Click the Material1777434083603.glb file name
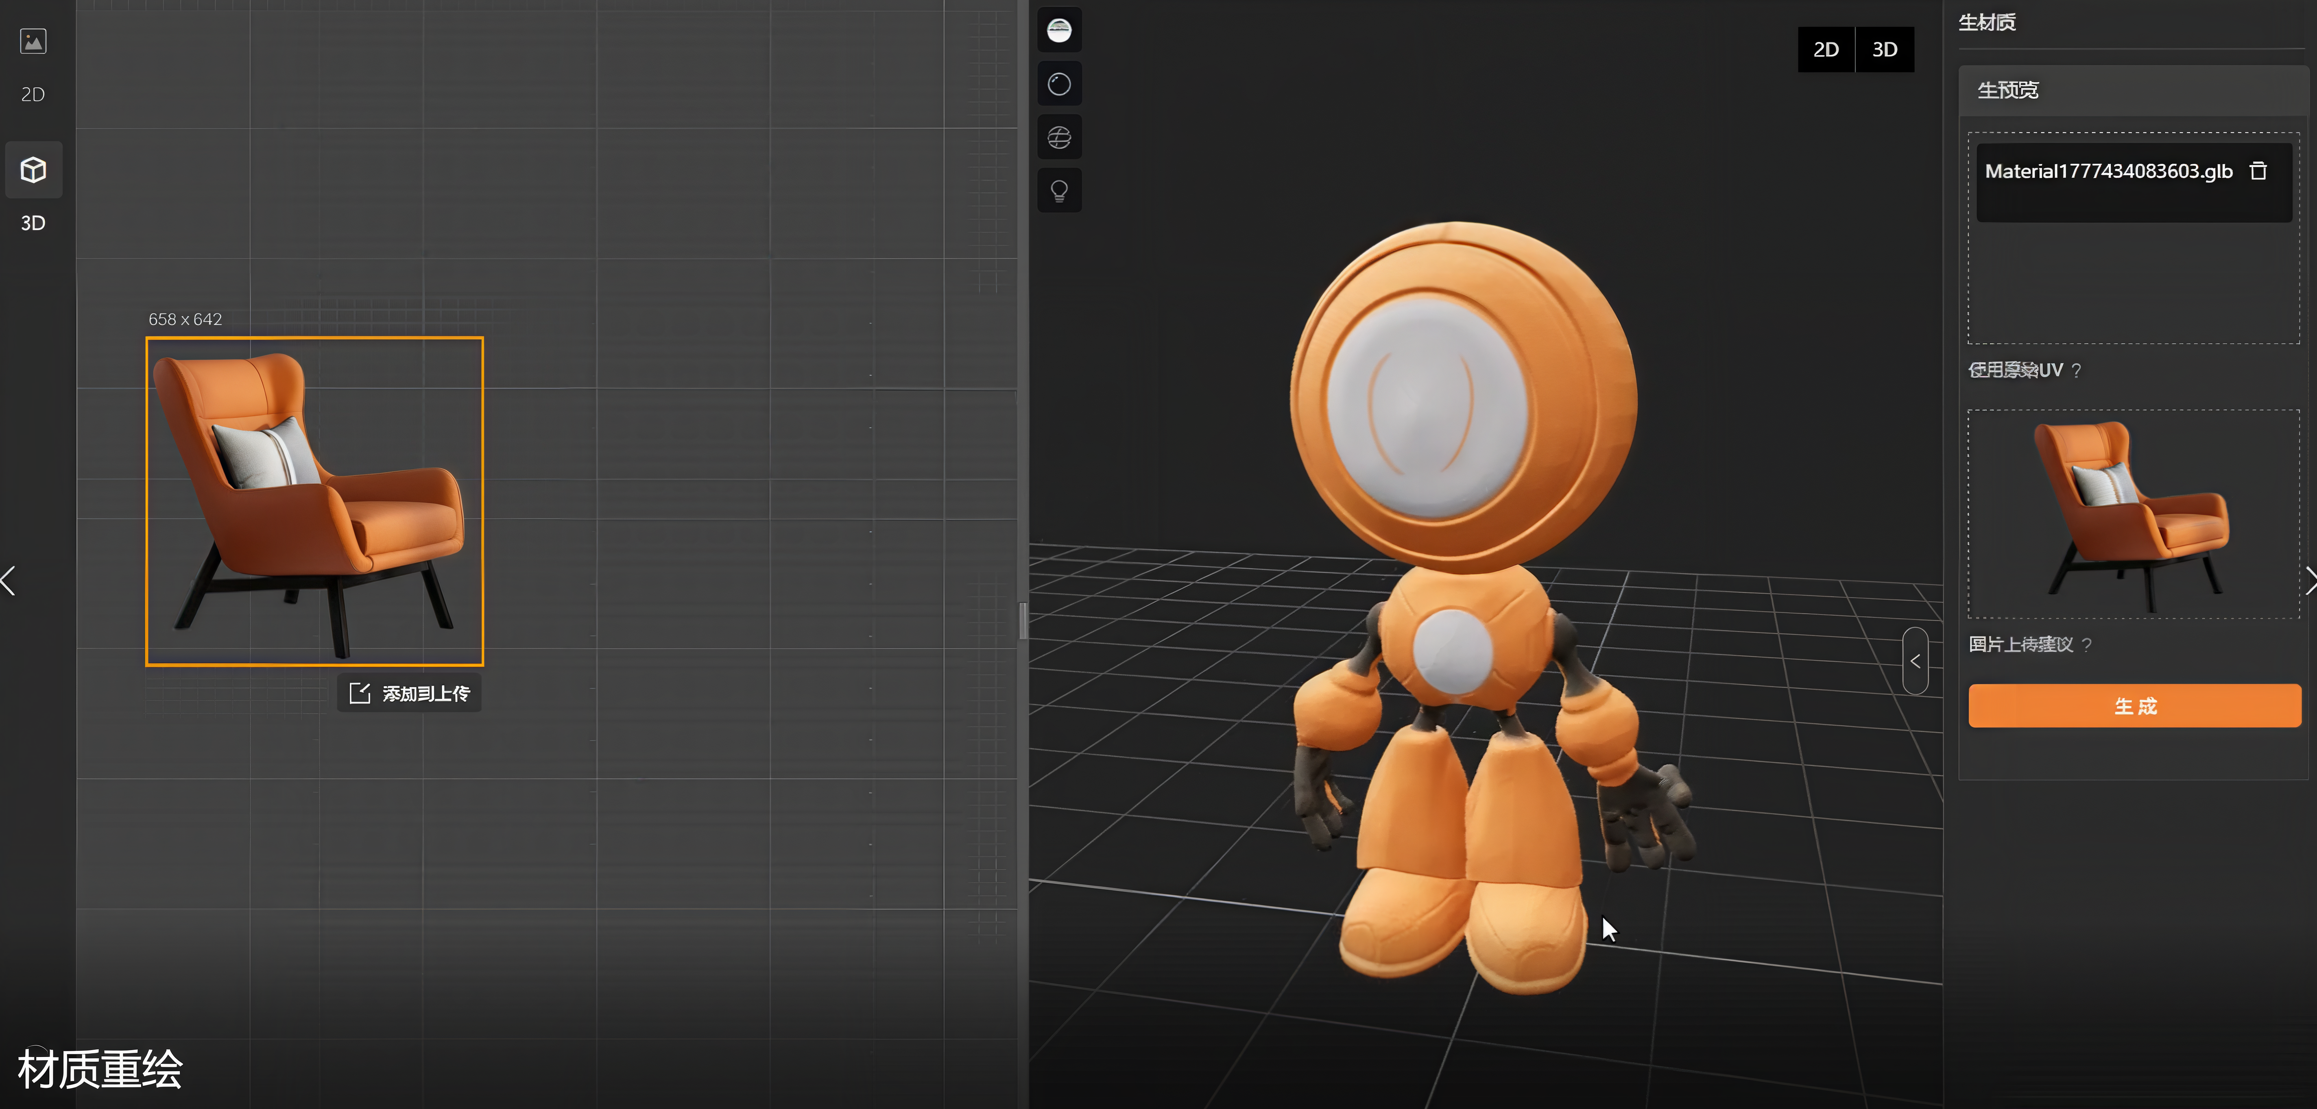2317x1109 pixels. (x=2108, y=171)
